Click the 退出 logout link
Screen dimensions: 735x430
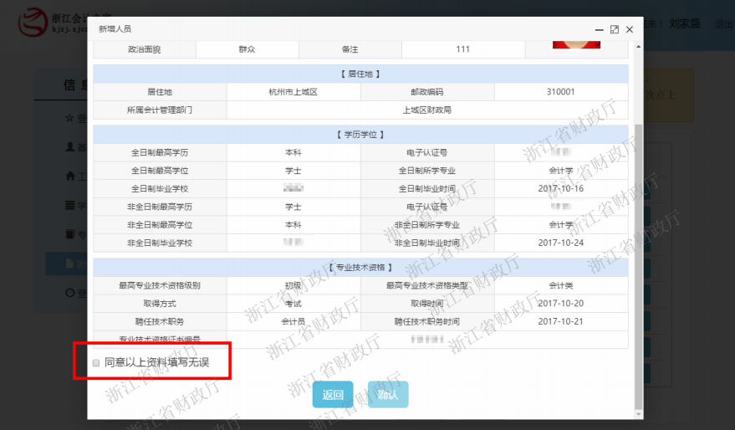click(724, 24)
